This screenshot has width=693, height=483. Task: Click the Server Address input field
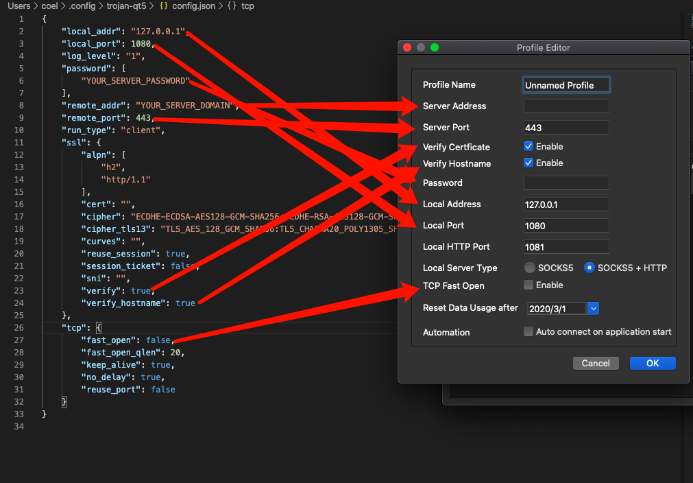pyautogui.click(x=566, y=106)
